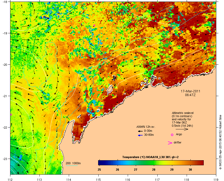Click the date label 17-Mar-2011
Screen dimensions: 224x181
tap(190, 91)
